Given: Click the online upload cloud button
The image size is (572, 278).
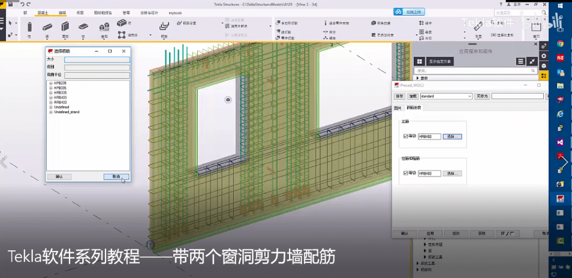Looking at the screenshot, I should click(409, 11).
